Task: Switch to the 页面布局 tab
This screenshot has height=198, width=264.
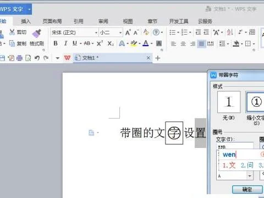Action: pyautogui.click(x=52, y=21)
